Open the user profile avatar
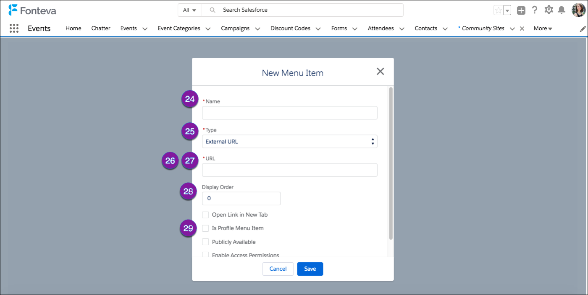The width and height of the screenshot is (588, 295). coord(578,10)
